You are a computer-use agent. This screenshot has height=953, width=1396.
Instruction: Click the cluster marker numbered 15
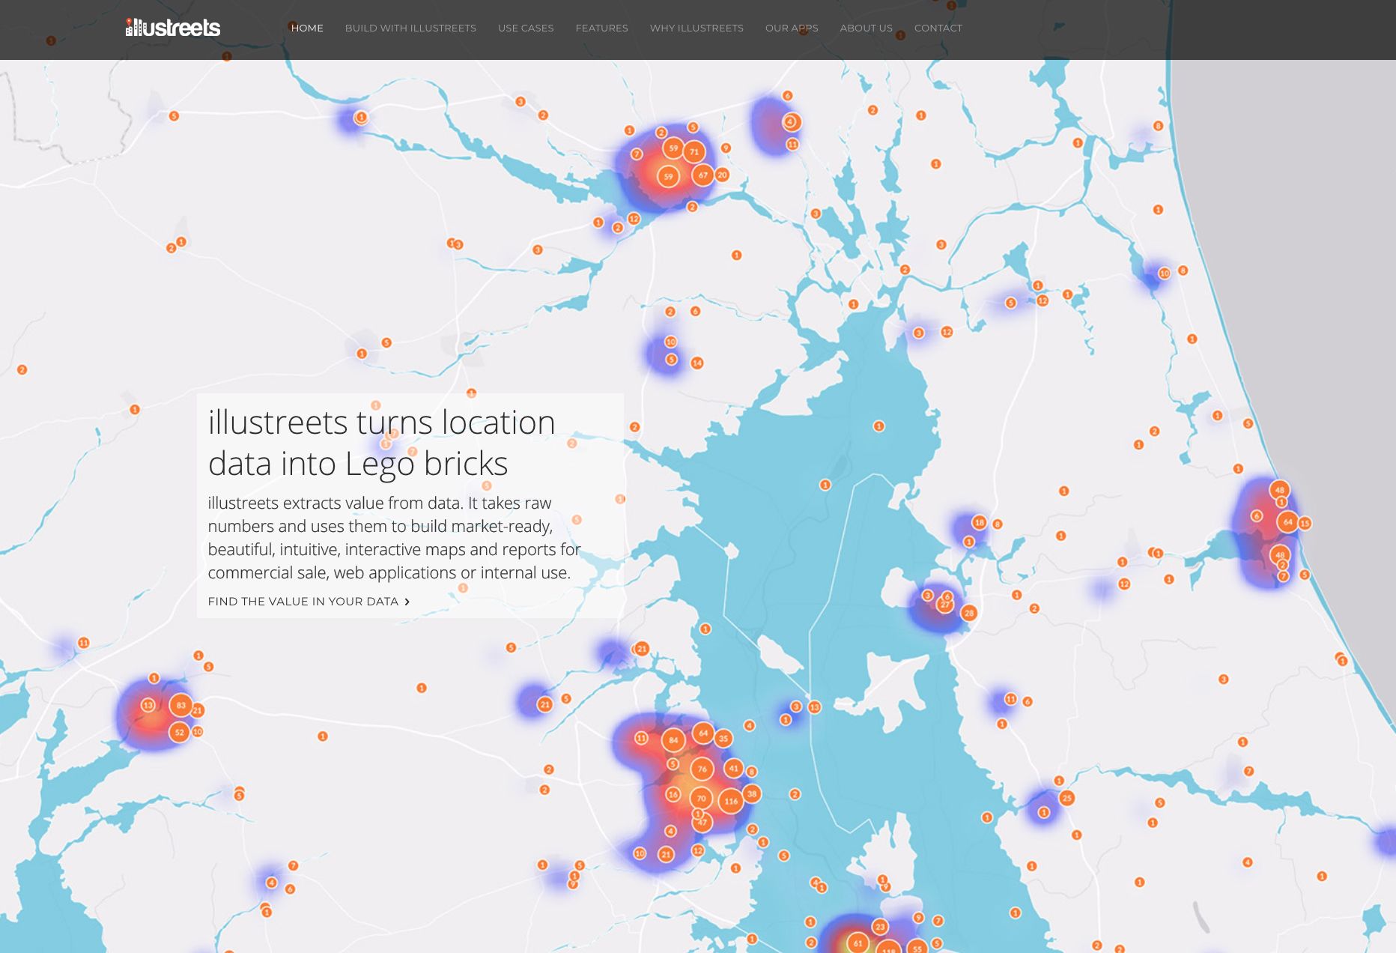[x=1305, y=523]
